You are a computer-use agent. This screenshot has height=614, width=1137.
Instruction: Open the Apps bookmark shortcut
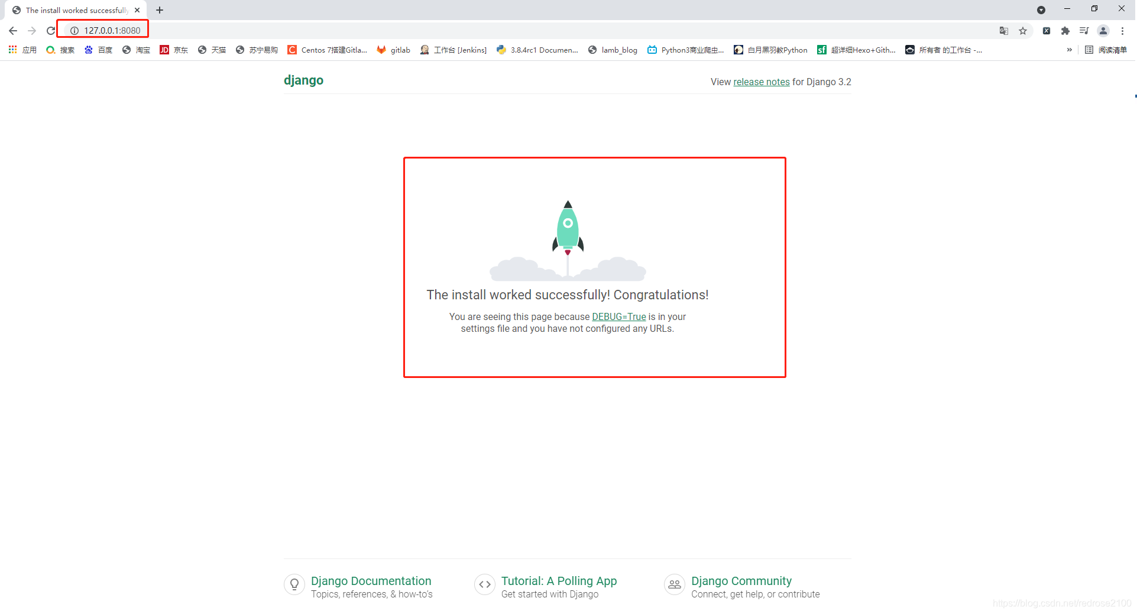[x=22, y=50]
